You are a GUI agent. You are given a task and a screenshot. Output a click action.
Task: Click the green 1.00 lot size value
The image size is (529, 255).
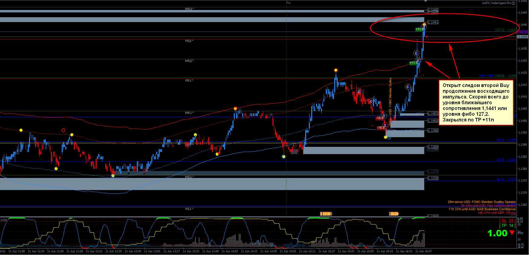[497, 233]
